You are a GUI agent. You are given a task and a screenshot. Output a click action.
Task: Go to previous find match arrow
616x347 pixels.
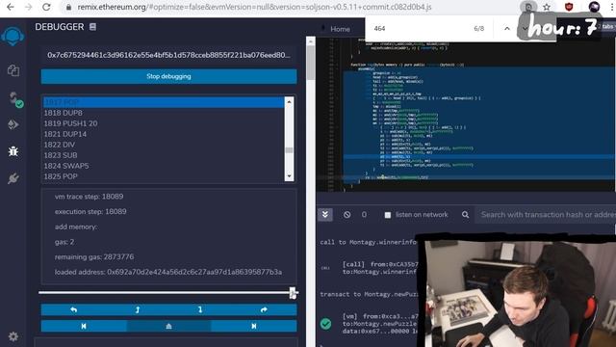click(x=507, y=29)
